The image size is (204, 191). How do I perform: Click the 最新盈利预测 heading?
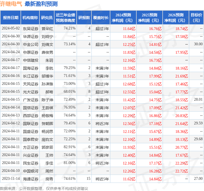coord(41,4)
